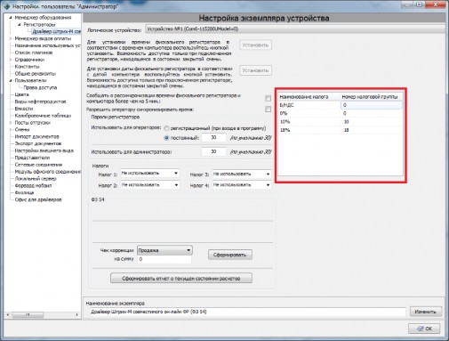The height and width of the screenshot is (341, 449).
Task: Open the Чек коррекции Продажа dropdown
Action: tap(164, 250)
